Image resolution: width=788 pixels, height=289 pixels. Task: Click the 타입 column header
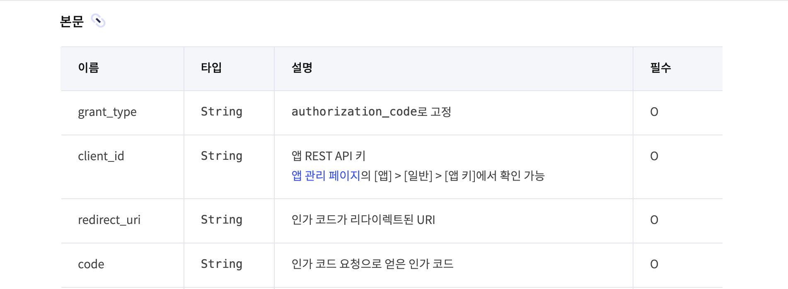(x=211, y=67)
